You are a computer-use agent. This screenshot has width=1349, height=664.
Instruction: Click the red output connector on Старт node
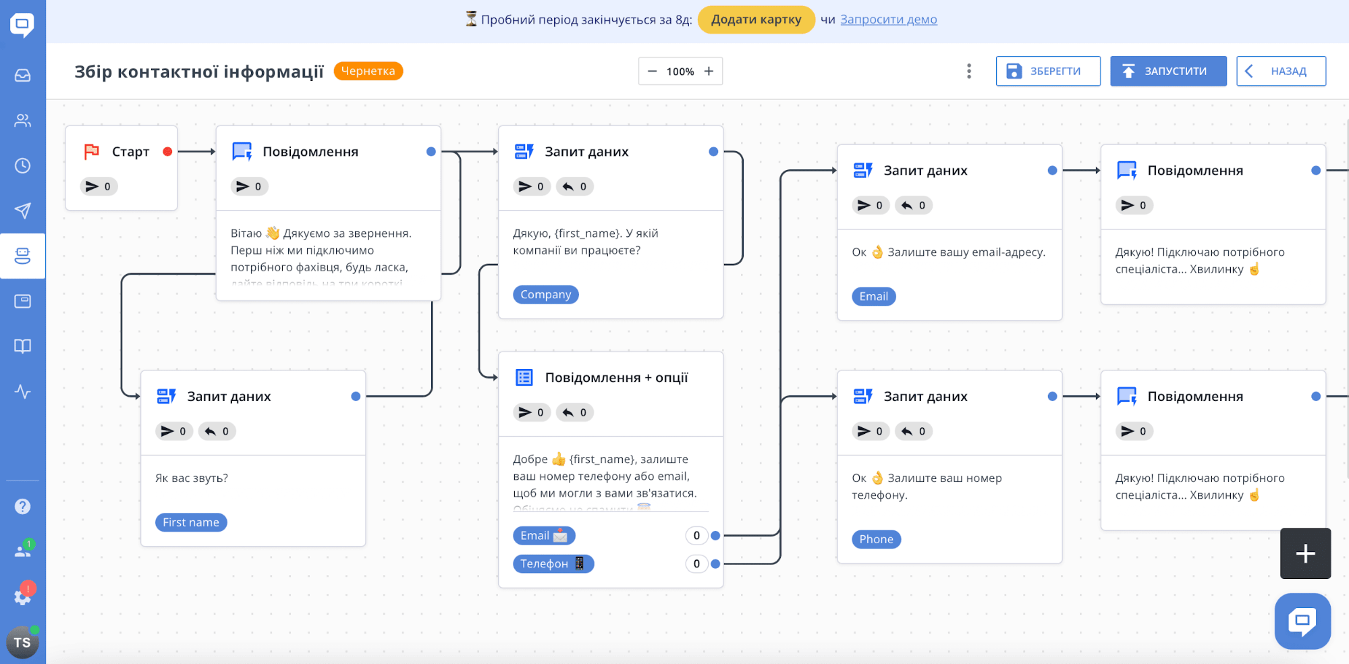click(x=167, y=152)
